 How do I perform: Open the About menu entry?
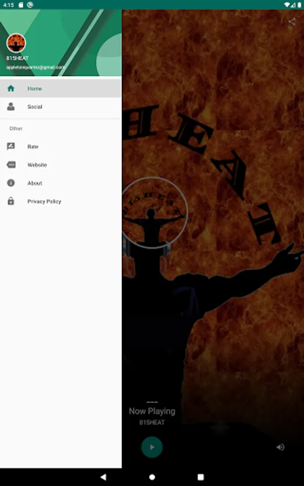[60, 183]
